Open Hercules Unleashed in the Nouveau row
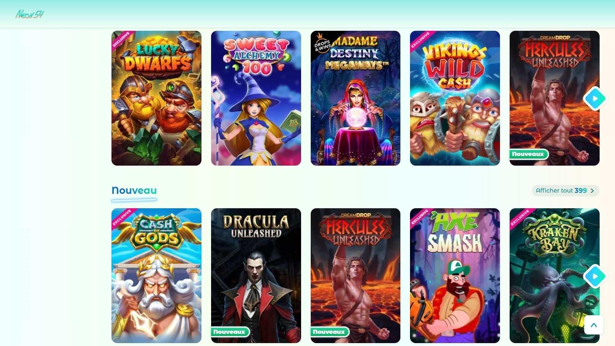The width and height of the screenshot is (615, 346). click(x=356, y=276)
